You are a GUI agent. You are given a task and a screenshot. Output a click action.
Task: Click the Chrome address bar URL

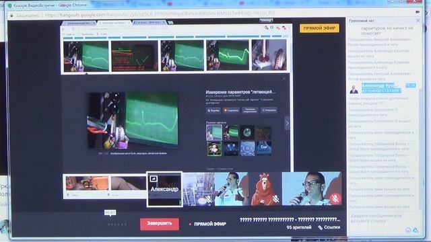click(160, 15)
